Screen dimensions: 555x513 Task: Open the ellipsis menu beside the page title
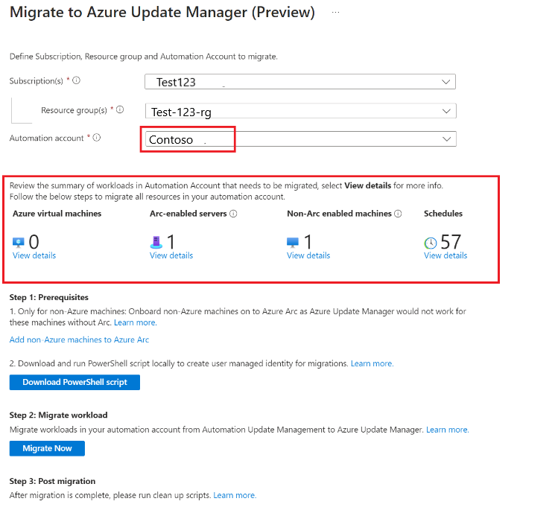[335, 13]
